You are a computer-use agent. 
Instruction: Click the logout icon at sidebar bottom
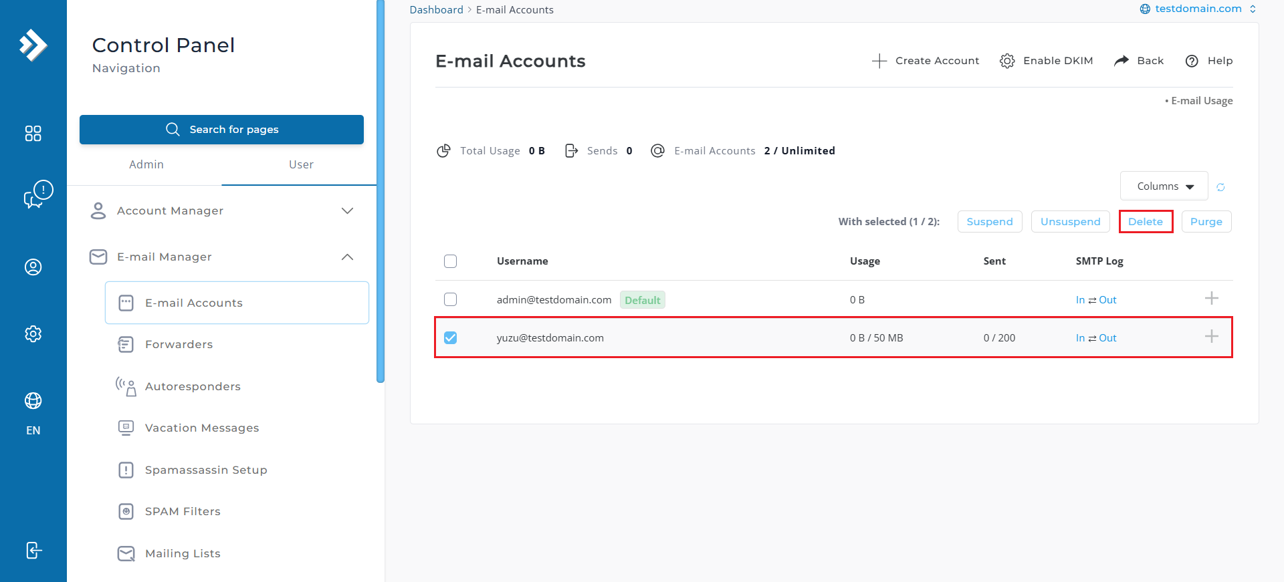(33, 550)
